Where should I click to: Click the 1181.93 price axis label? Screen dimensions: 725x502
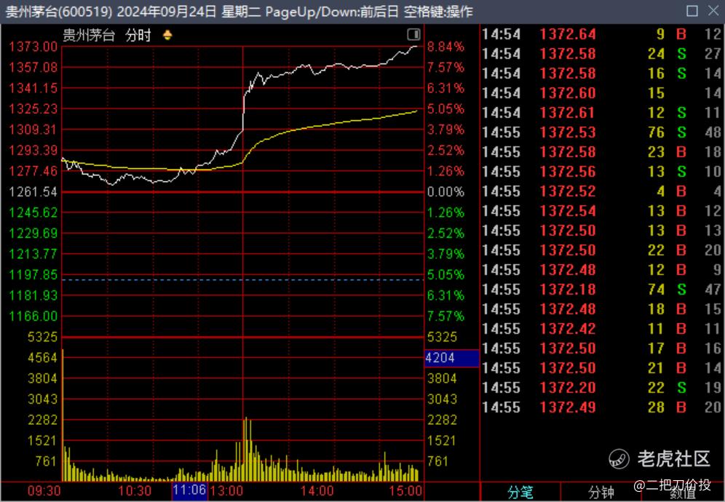click(33, 295)
